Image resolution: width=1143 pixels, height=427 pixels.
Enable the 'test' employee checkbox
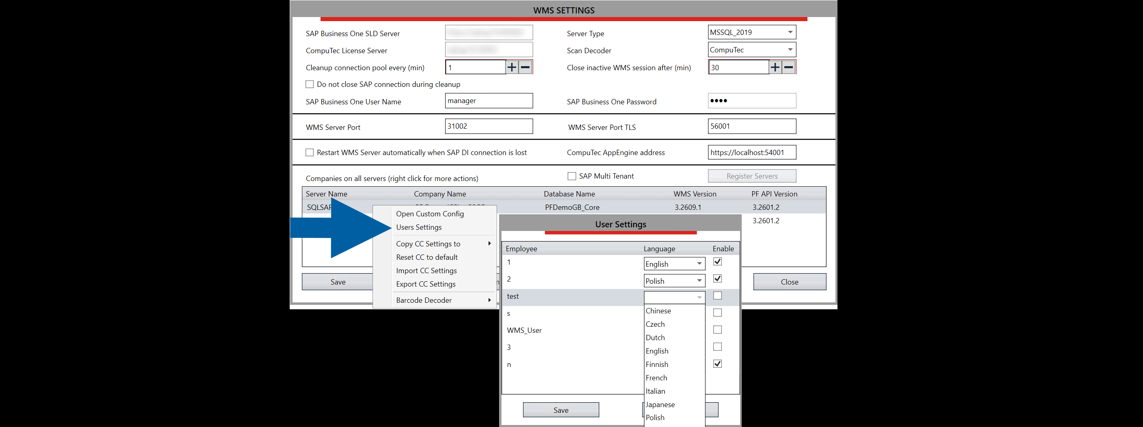[717, 295]
